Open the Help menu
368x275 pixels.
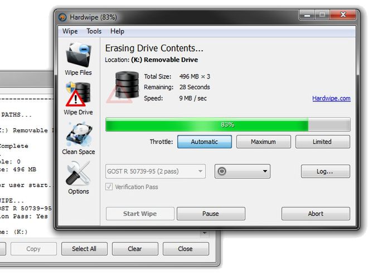coord(117,31)
